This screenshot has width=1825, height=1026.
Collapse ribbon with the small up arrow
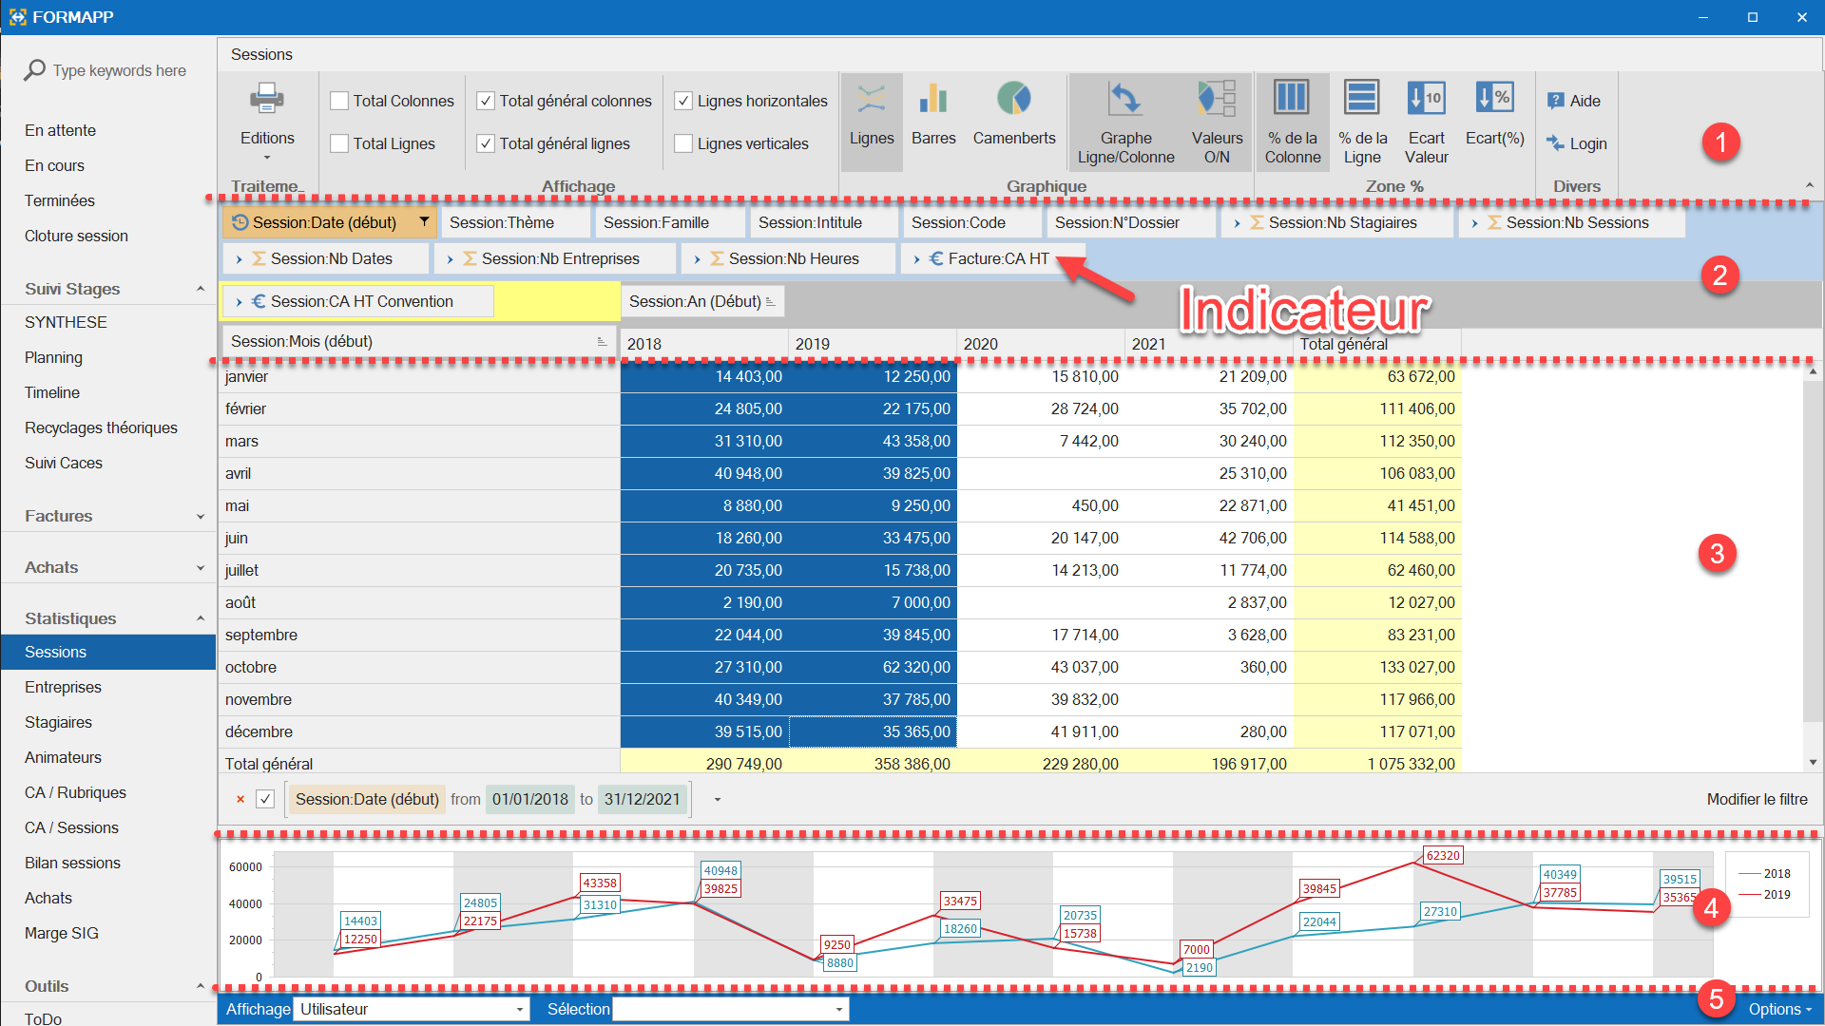coord(1810,185)
